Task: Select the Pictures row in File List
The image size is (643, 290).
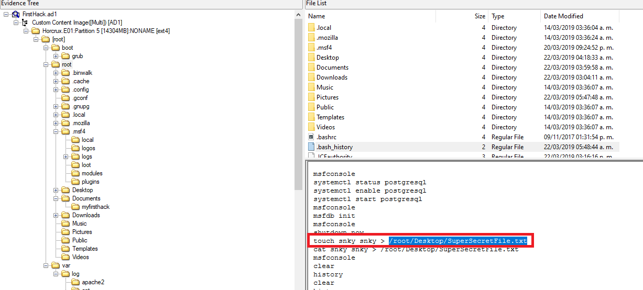Action: click(328, 97)
